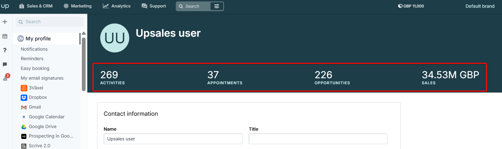Click the top navigation Search field
The height and width of the screenshot is (149, 502).
(x=193, y=6)
